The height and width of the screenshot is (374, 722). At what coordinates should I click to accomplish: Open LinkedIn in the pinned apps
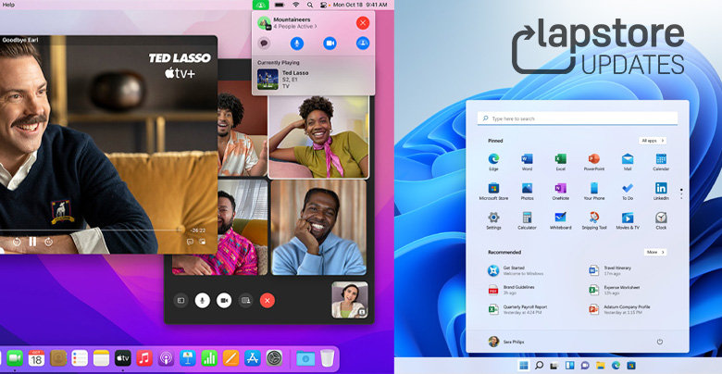661,191
